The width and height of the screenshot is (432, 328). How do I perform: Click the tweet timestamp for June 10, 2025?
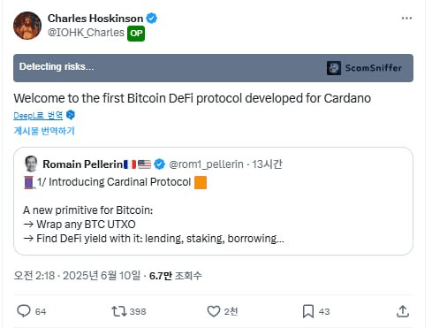pyautogui.click(x=77, y=276)
